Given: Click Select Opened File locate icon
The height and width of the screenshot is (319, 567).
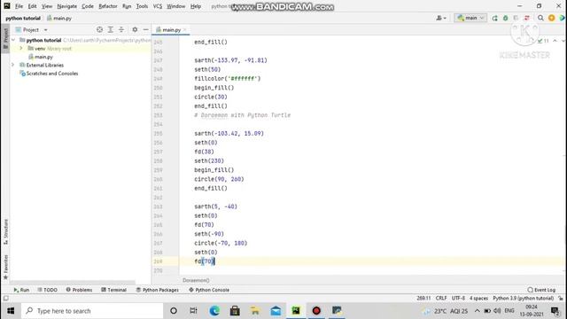Looking at the screenshot, I should [x=99, y=29].
